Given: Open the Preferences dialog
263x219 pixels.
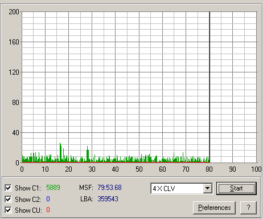Looking at the screenshot, I should click(215, 208).
